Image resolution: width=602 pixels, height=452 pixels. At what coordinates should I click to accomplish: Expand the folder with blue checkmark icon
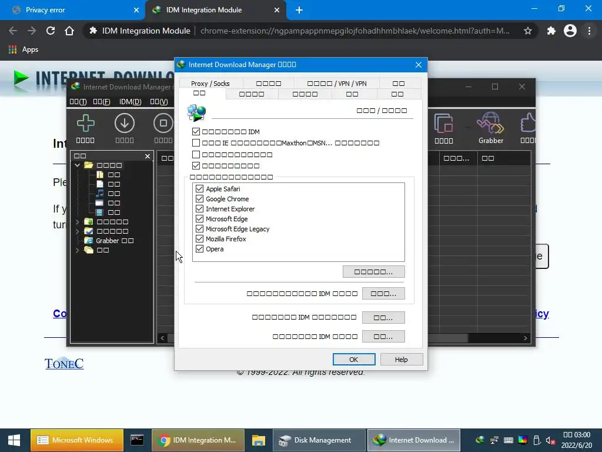tap(78, 231)
